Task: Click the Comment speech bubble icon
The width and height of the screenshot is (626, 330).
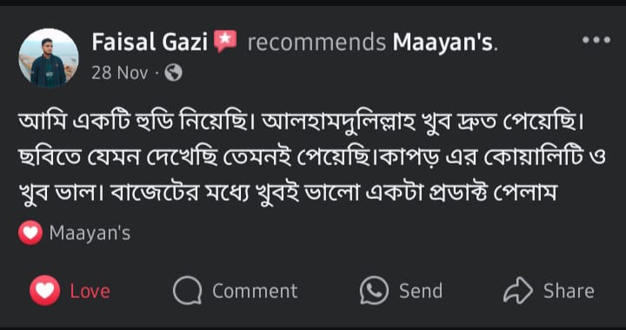Action: tap(187, 291)
